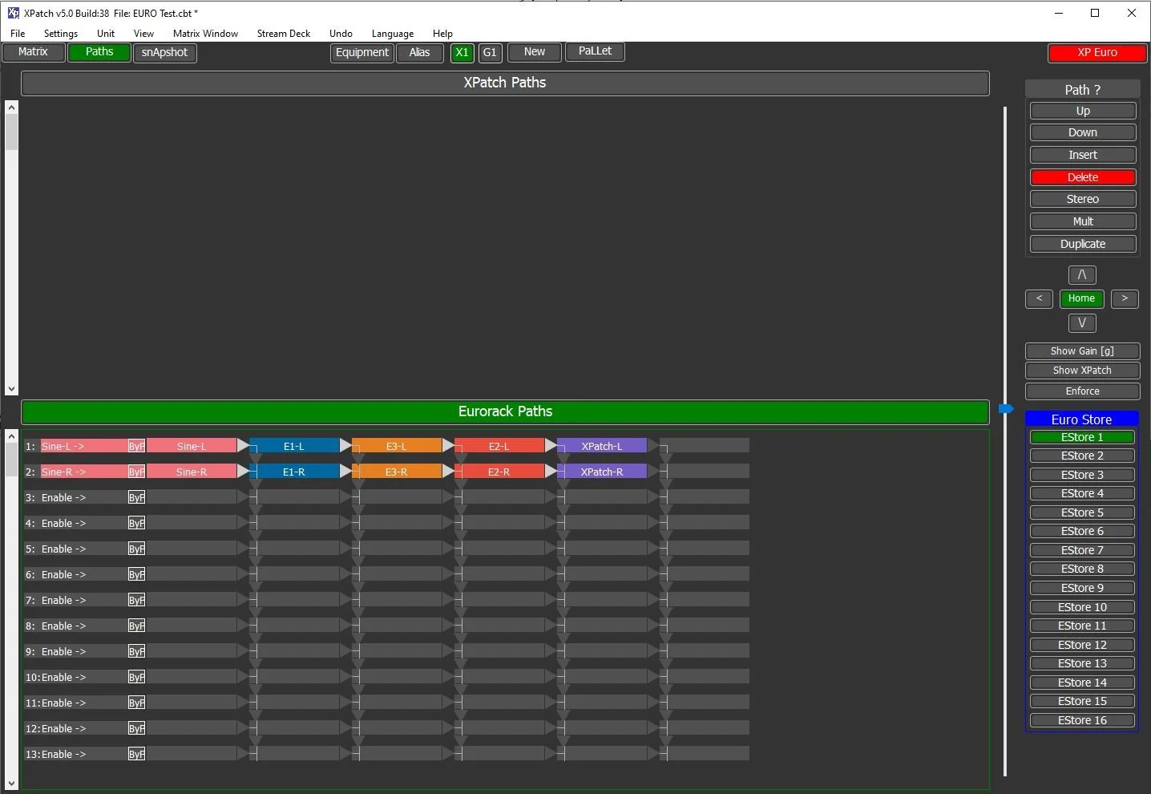Open the Matrix Window menu

205,33
